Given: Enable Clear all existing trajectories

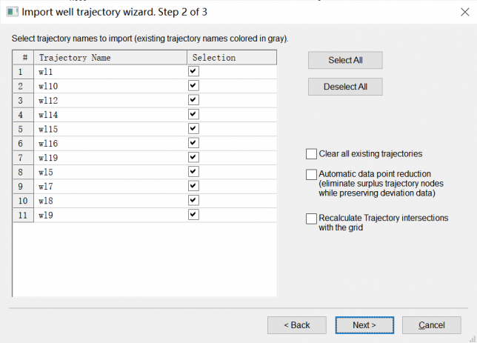Looking at the screenshot, I should click(x=311, y=154).
